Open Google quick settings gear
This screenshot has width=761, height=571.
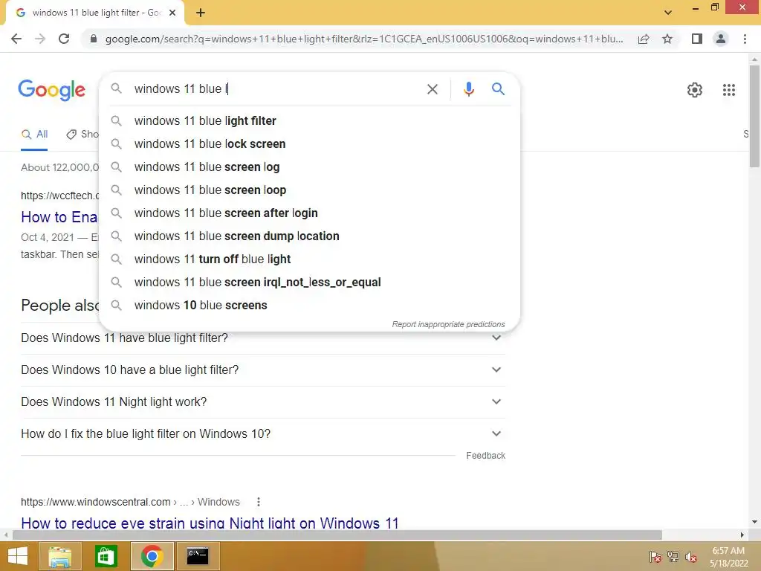(x=695, y=90)
